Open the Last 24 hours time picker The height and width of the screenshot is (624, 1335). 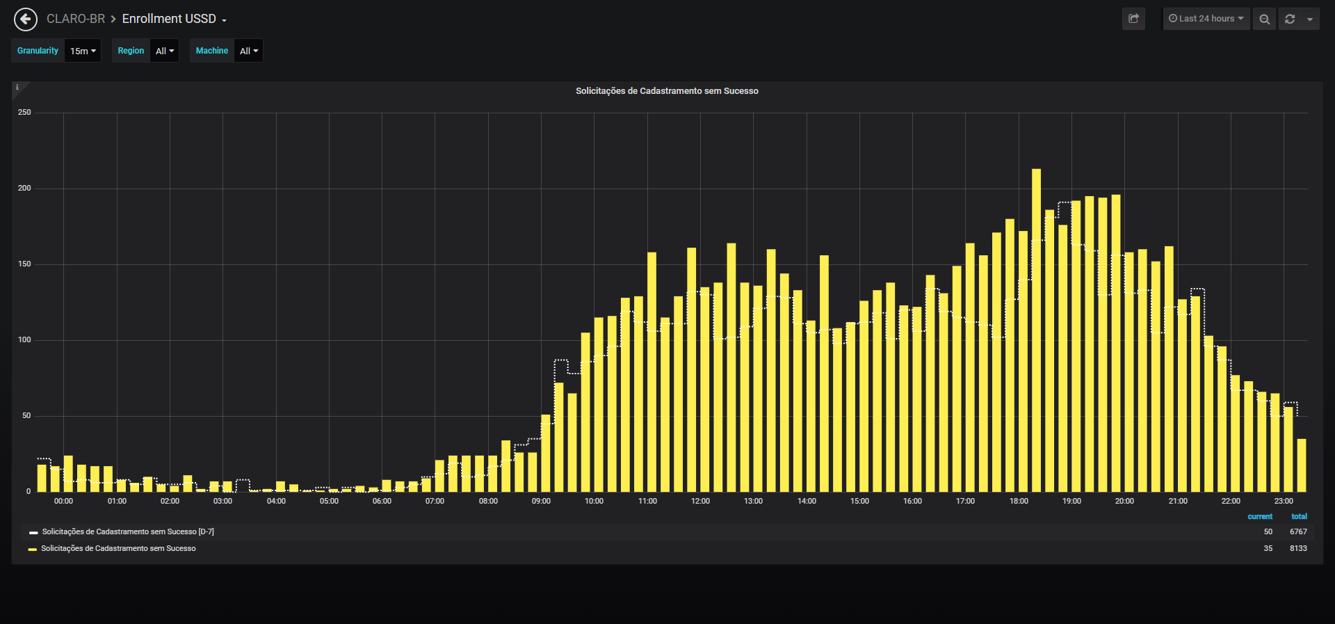1206,19
